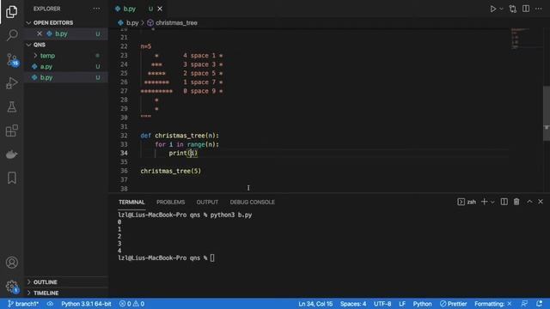Screen dimensions: 550x309
Task: Open notifications bell
Action: pos(539,304)
